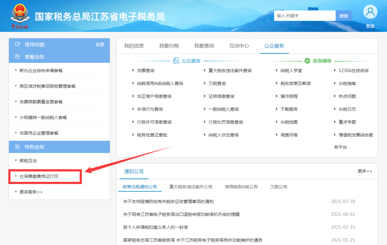Screen dimensions: 387x245
Task: Click the user login avatar icon
Action: (x=370, y=12)
